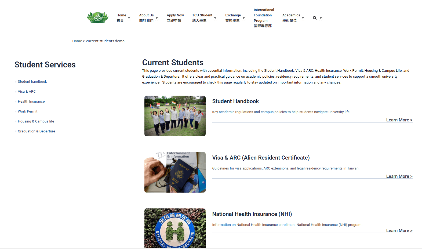The width and height of the screenshot is (422, 249).
Task: Expand the Home menu dropdown arrow
Action: click(129, 18)
